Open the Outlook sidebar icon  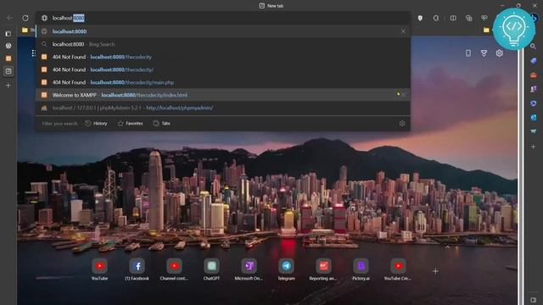click(x=534, y=118)
